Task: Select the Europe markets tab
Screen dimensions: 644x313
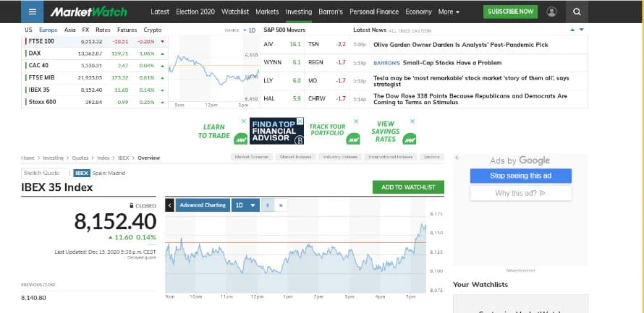Action: [x=48, y=30]
